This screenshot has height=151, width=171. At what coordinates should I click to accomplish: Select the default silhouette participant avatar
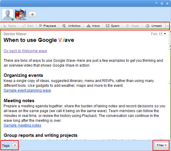point(8,14)
